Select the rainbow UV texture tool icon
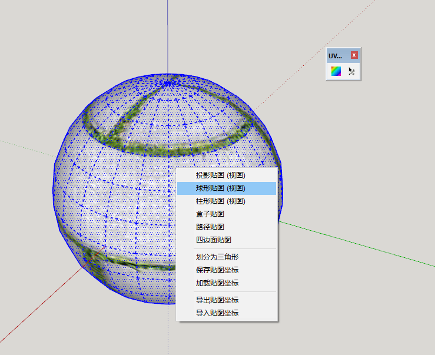435x355 pixels. coord(336,71)
